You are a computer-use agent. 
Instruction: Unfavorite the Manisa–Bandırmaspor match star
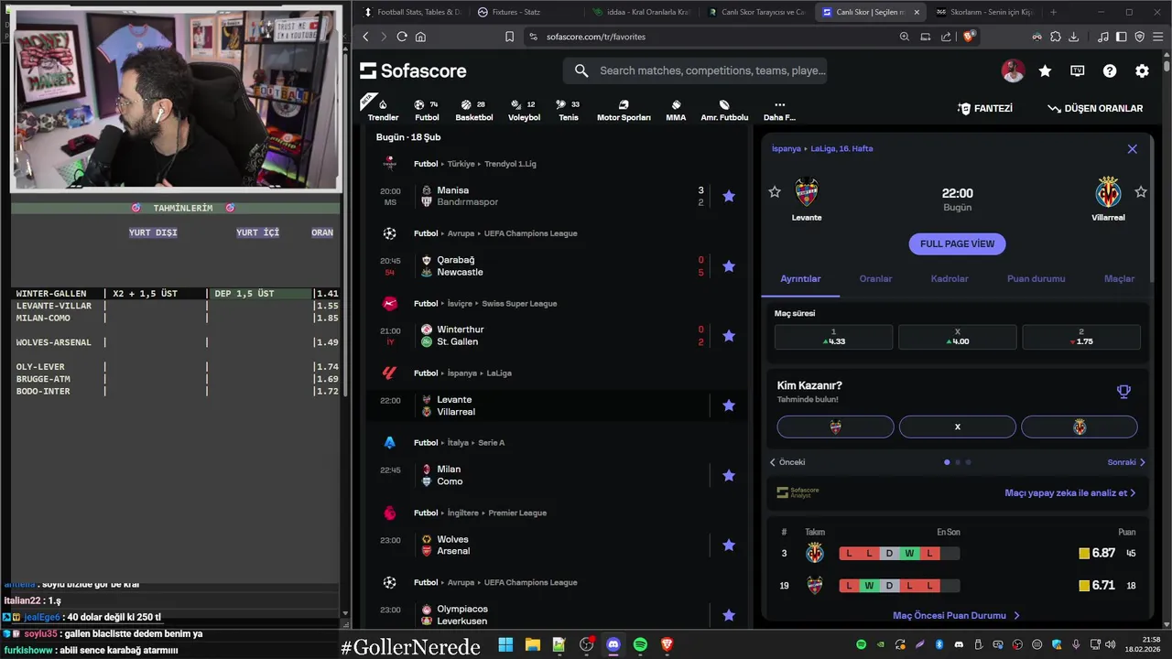[729, 196]
